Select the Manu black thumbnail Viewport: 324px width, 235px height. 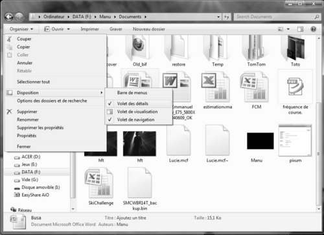point(260,141)
